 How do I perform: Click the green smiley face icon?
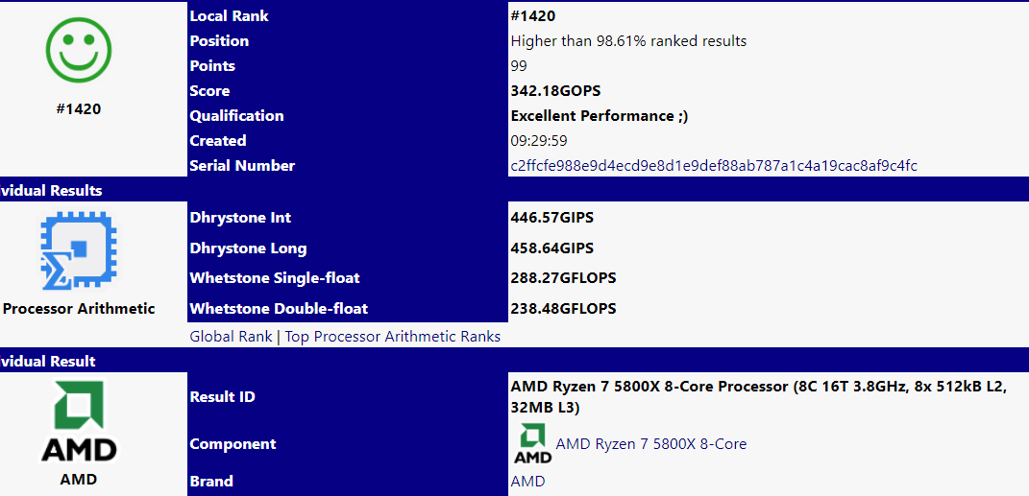coord(79,51)
